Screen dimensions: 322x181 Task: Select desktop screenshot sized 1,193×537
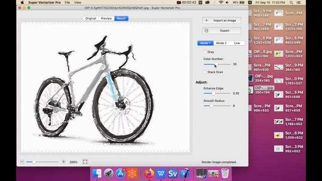click(288, 81)
